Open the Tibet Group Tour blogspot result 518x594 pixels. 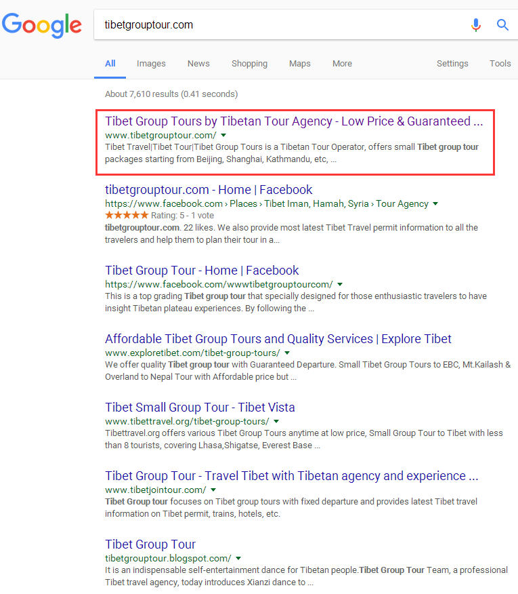pos(150,544)
